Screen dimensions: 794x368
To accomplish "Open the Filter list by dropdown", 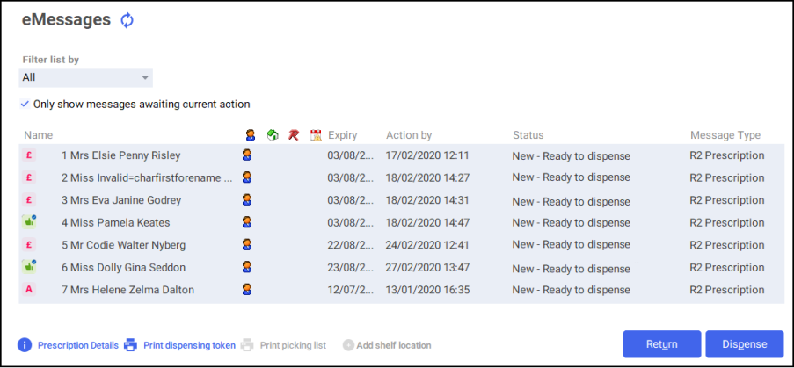I will tap(86, 77).
